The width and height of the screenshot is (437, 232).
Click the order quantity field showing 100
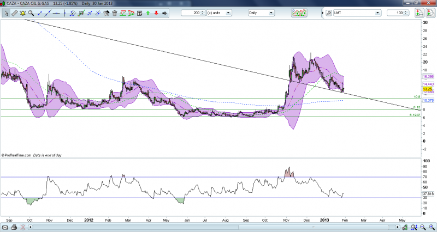(x=397, y=13)
